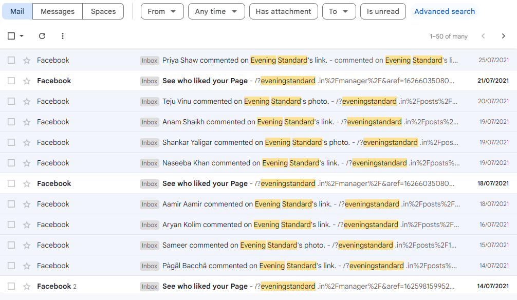Select the checkbox on Teju Vinu's email
The height and width of the screenshot is (300, 517).
[11, 101]
